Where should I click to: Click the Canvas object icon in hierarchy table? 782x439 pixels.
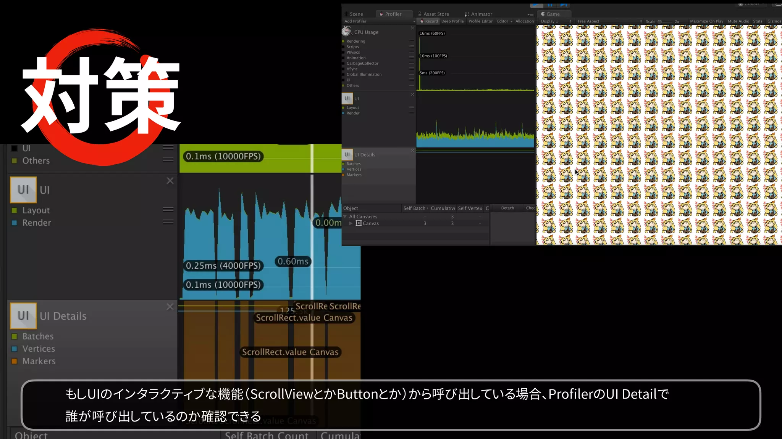[359, 223]
